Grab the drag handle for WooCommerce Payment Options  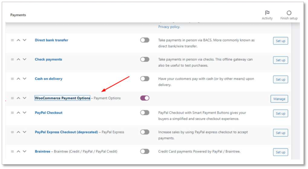point(13,98)
